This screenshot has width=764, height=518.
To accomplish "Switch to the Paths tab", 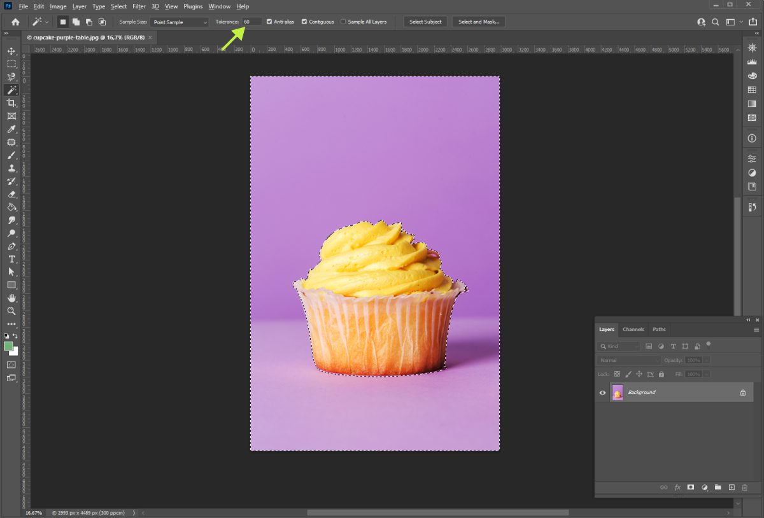I will click(659, 330).
